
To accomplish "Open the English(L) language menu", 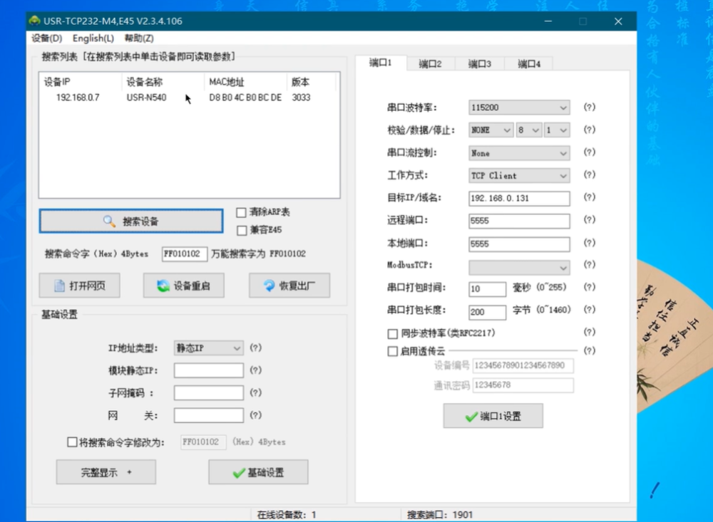I will 93,38.
